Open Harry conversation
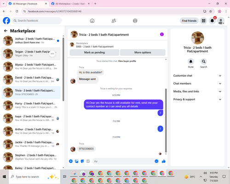230x184 pixels. click(x=31, y=105)
